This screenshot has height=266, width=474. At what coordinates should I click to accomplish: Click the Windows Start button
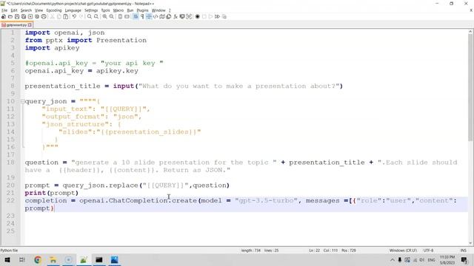7,259
